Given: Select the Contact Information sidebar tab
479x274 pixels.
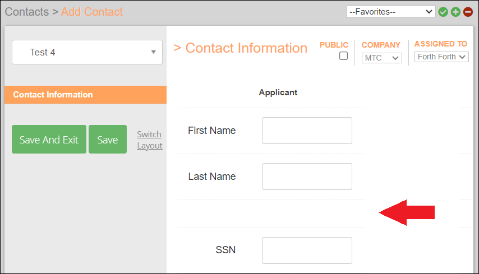Looking at the screenshot, I should pos(85,95).
